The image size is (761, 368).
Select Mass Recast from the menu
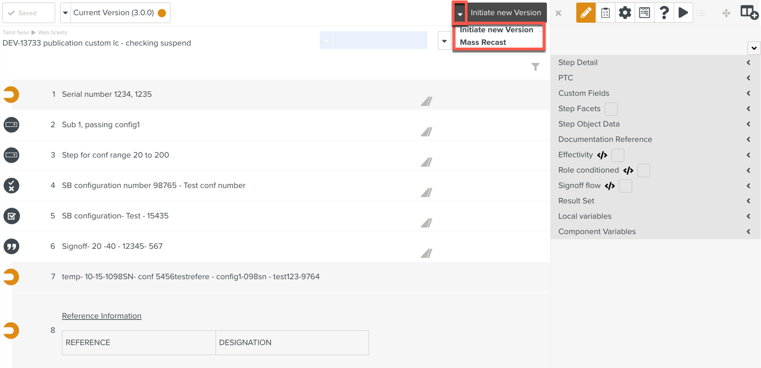483,42
